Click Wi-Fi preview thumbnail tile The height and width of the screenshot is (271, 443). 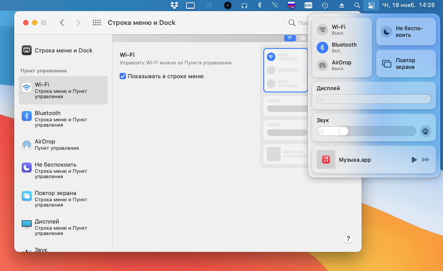(x=286, y=70)
